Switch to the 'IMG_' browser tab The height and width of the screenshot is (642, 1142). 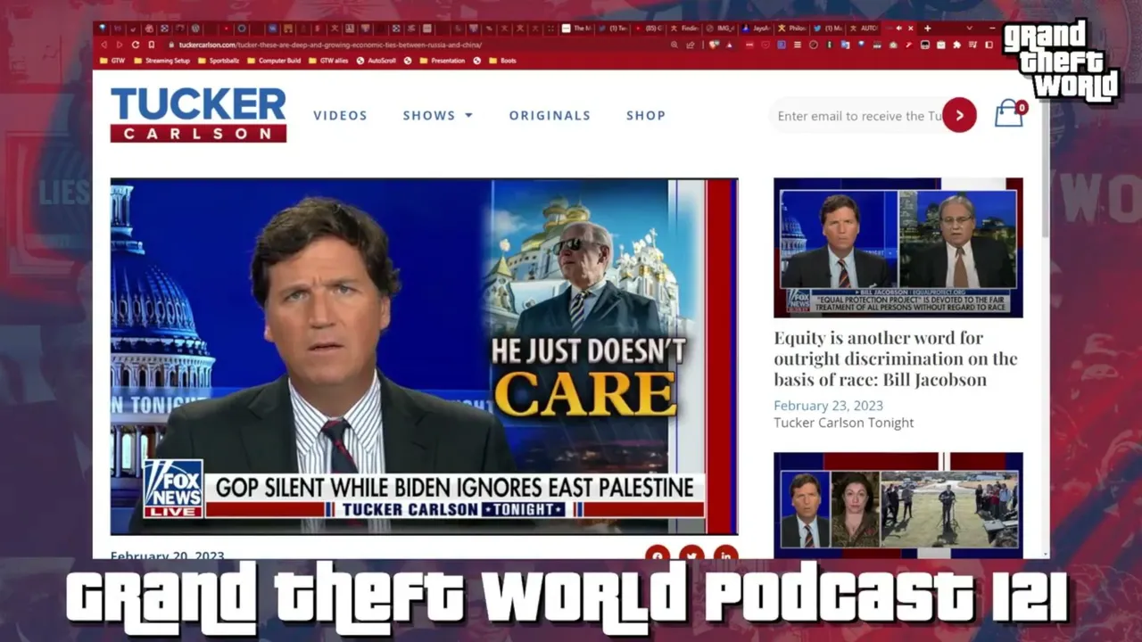coord(721,29)
